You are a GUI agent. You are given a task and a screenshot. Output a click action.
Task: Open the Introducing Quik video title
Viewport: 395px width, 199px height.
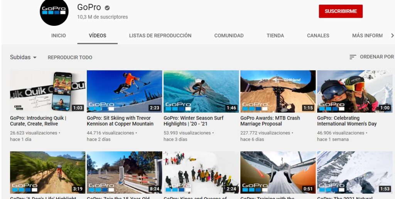coord(38,121)
